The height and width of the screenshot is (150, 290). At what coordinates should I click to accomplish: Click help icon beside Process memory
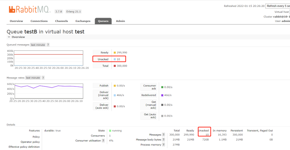click(164, 145)
